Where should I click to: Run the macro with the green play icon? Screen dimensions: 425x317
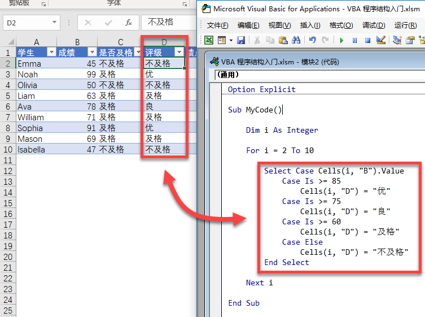(341, 40)
